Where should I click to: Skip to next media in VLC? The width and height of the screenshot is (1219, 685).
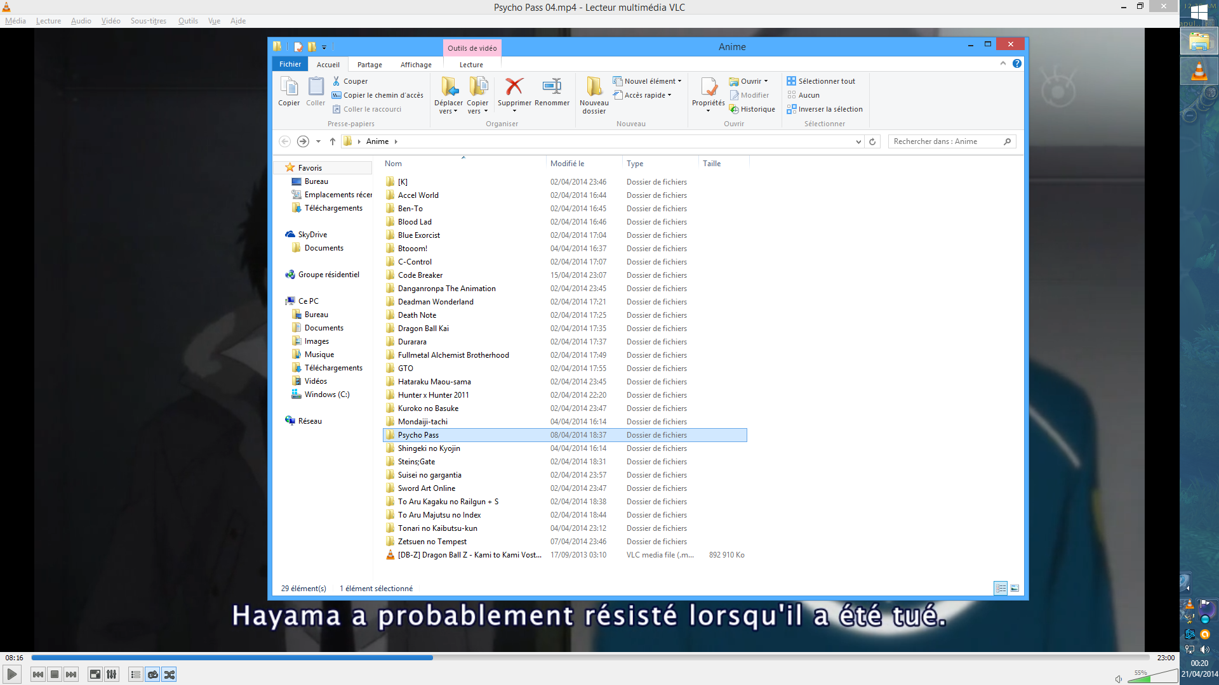coord(71,674)
